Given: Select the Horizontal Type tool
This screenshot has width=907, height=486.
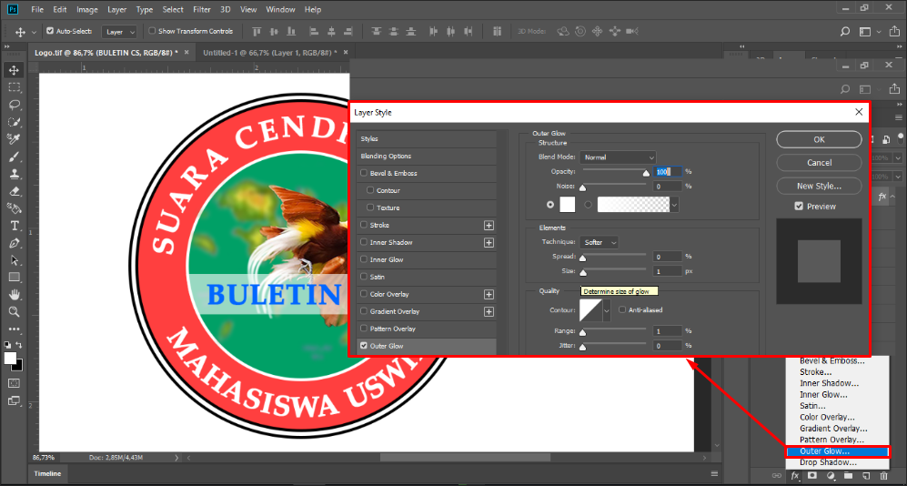Looking at the screenshot, I should (14, 226).
